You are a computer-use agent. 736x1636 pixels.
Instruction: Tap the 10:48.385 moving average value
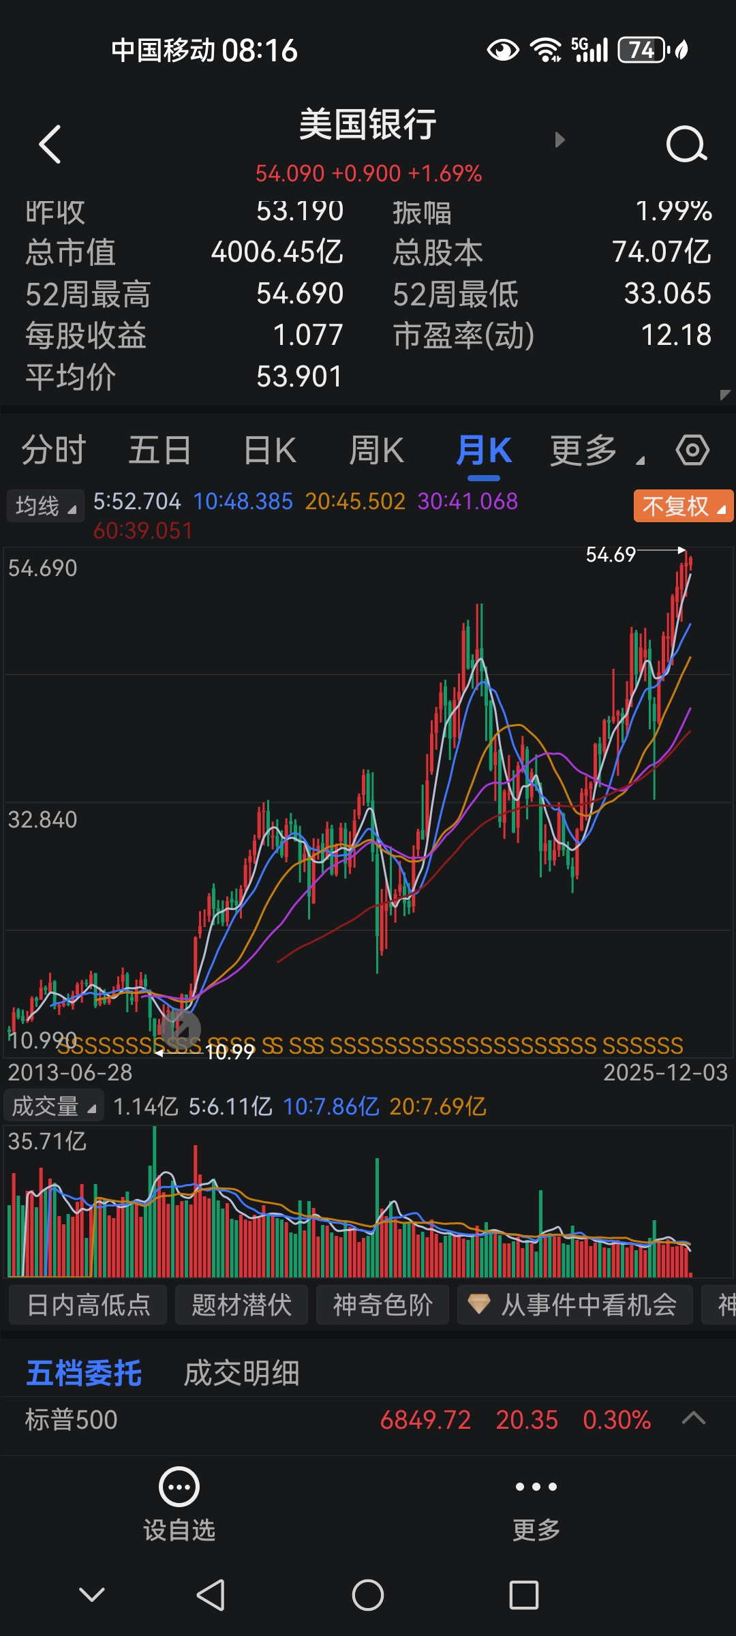(243, 502)
